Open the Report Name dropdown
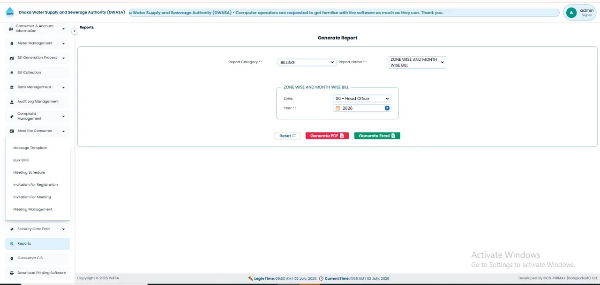This screenshot has width=600, height=285. (x=417, y=62)
